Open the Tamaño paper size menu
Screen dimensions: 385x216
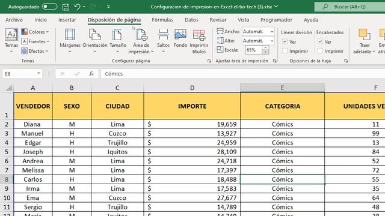pos(118,41)
